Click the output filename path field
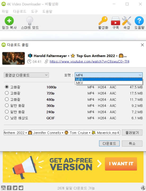The image size is (146, 191). coord(62,133)
